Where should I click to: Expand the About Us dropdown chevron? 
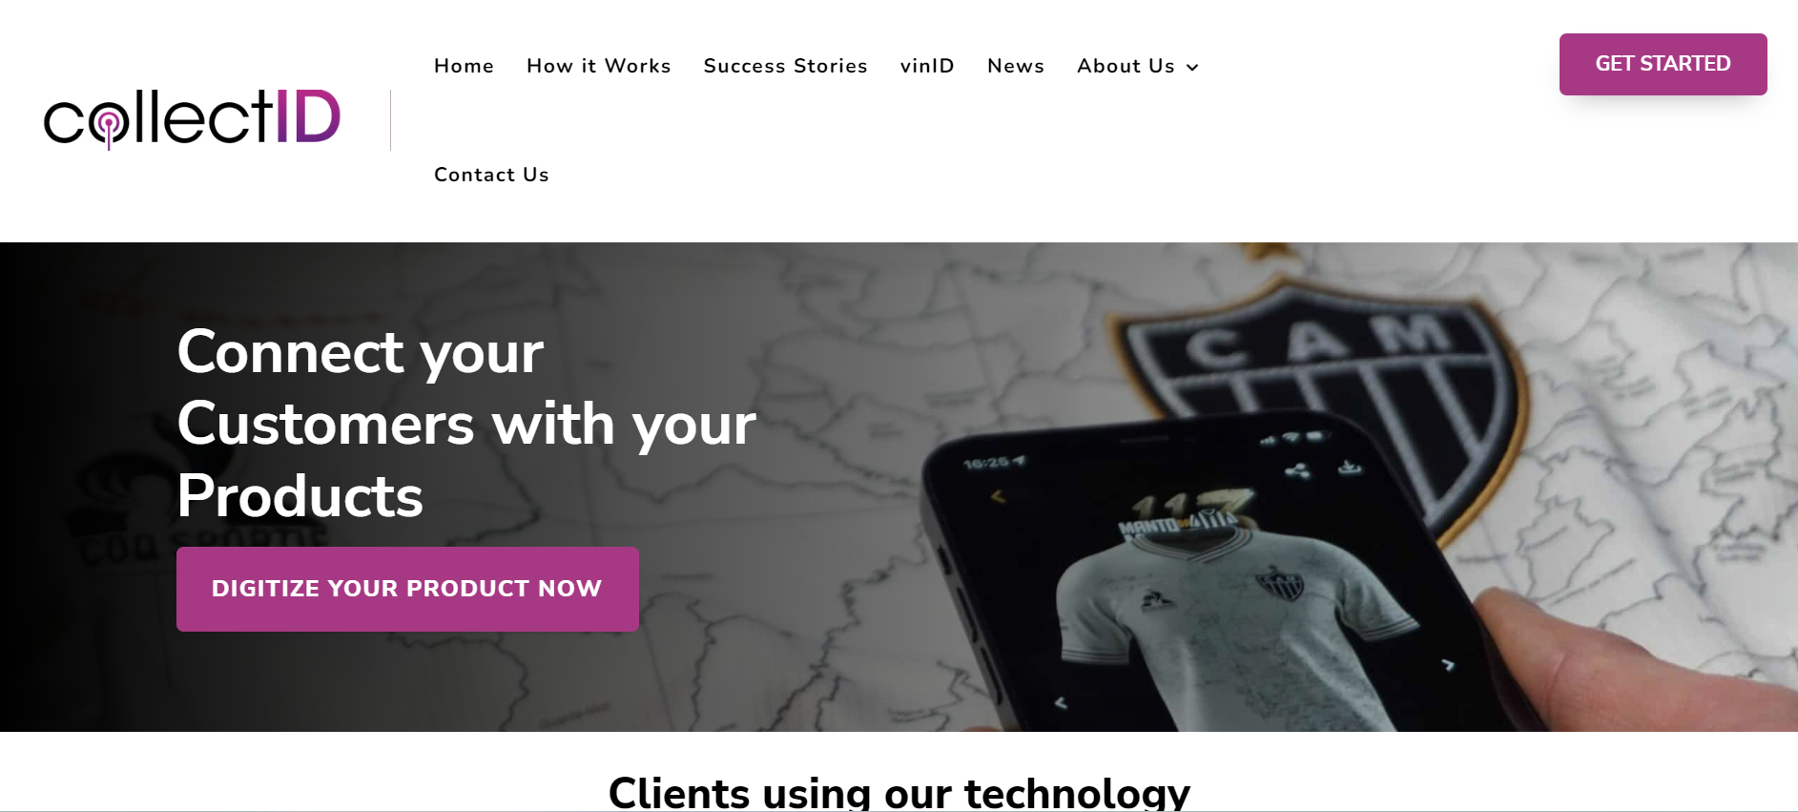[x=1192, y=67]
